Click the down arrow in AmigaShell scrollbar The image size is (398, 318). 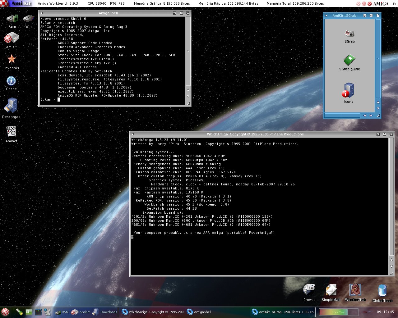188,96
